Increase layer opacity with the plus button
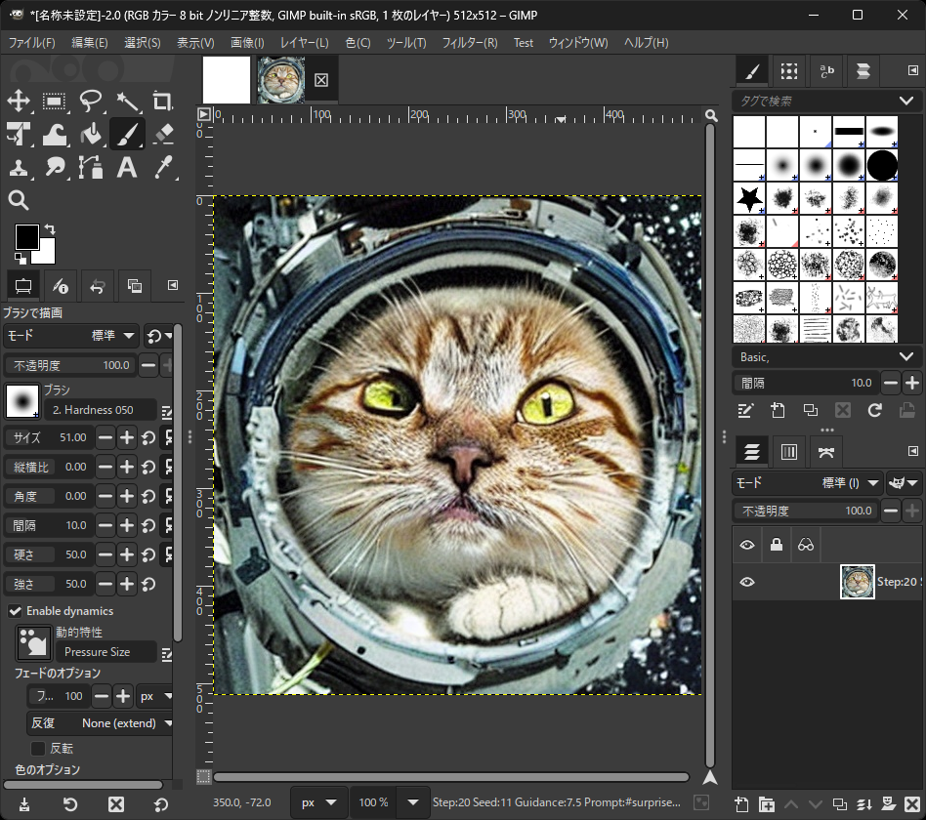The height and width of the screenshot is (820, 926). (x=912, y=511)
